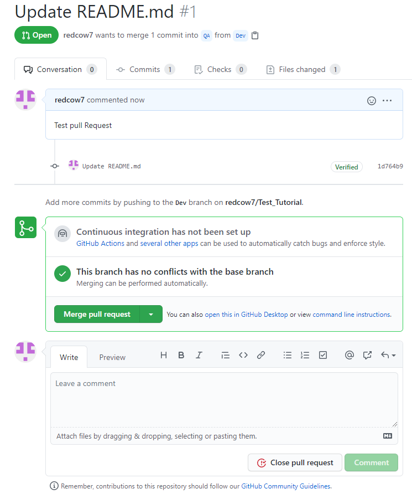Click the Dev head branch label
The width and height of the screenshot is (412, 499).
click(241, 35)
